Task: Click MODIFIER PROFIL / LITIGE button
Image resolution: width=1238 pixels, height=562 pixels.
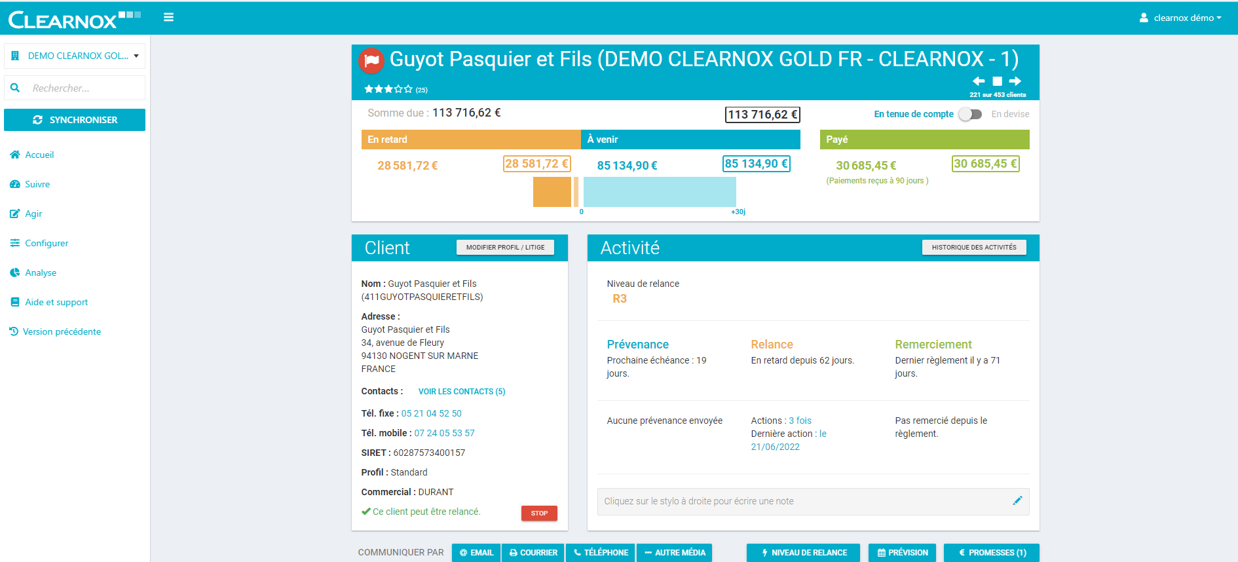Action: tap(505, 248)
